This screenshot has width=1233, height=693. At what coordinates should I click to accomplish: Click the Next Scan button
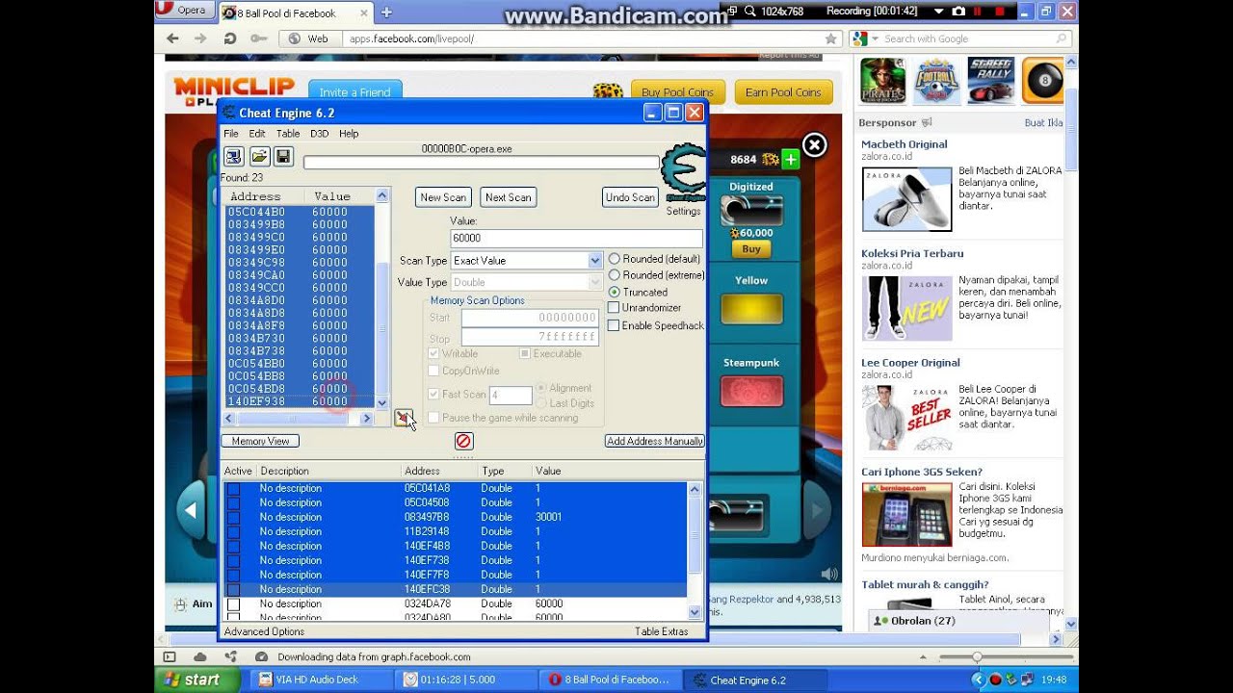[508, 197]
